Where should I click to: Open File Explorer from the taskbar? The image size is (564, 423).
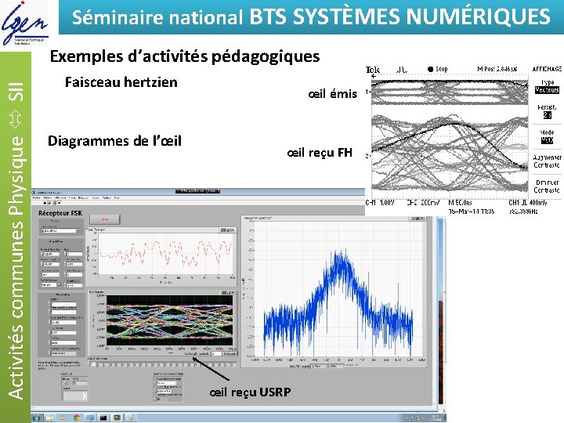coord(49,418)
